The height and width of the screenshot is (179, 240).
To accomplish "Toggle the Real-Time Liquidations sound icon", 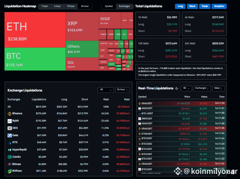I will point(176,88).
